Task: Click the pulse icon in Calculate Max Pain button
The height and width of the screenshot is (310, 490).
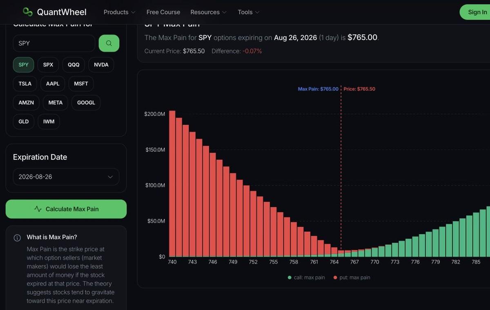Action: (x=38, y=209)
